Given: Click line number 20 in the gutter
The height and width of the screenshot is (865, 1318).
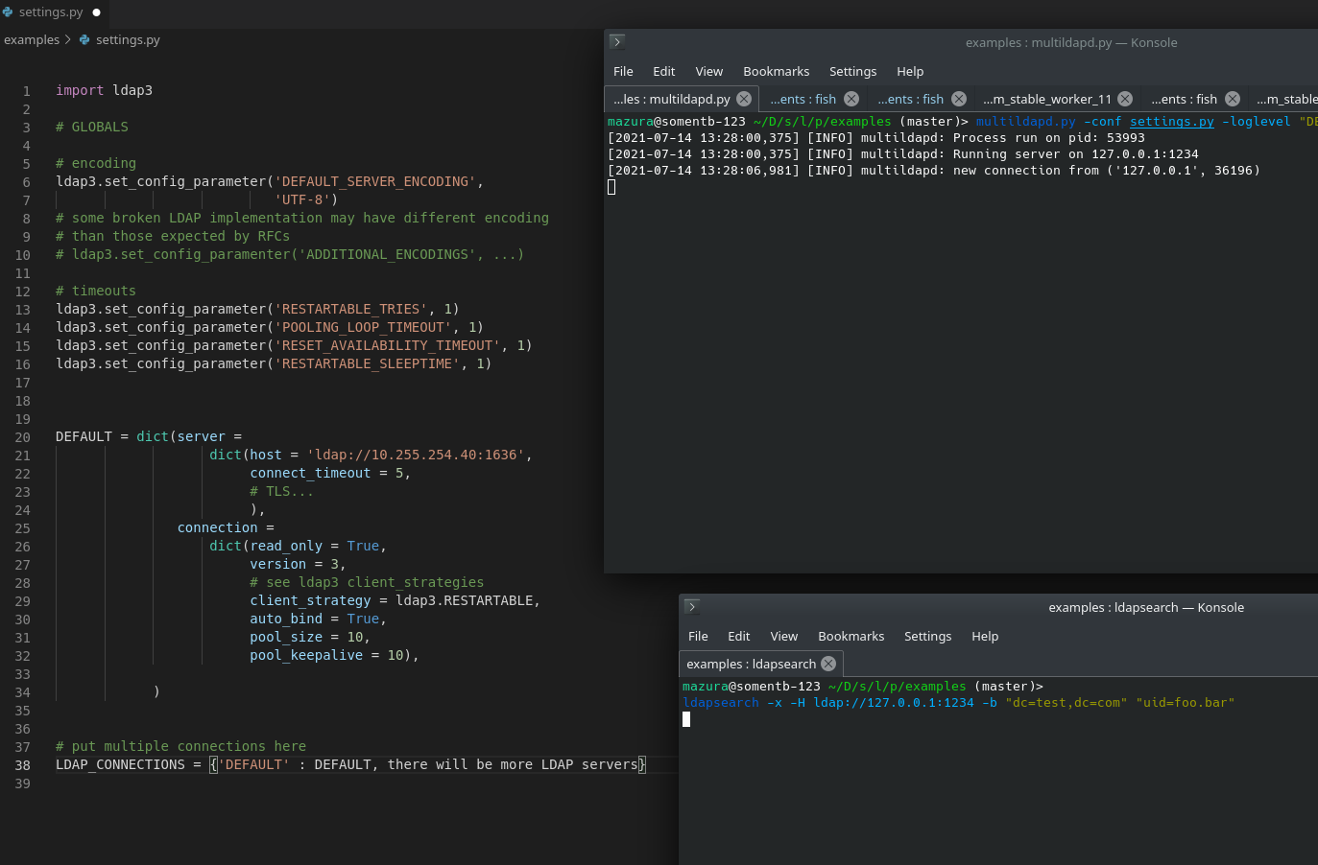Looking at the screenshot, I should [x=22, y=437].
